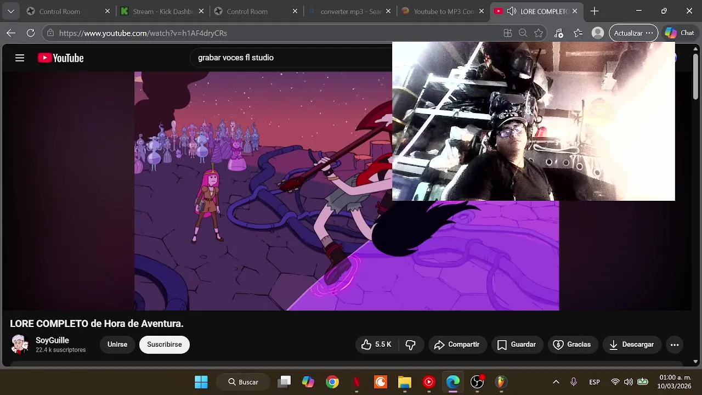Open the app available install icon
Screen dimensions: 702x395
508,33
